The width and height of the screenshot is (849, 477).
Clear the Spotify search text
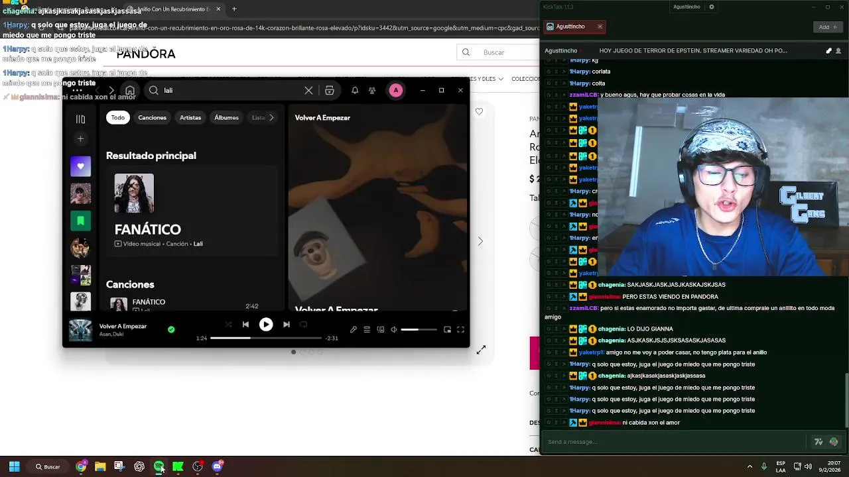click(308, 91)
